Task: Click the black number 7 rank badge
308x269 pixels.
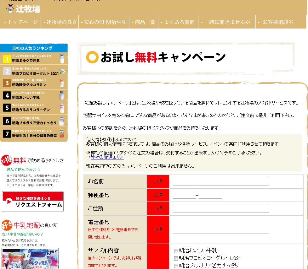Action: [x=7, y=134]
